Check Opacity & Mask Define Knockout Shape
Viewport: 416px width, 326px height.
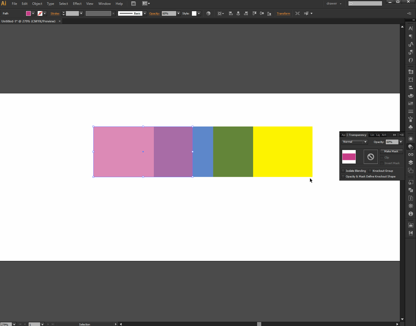pos(343,177)
